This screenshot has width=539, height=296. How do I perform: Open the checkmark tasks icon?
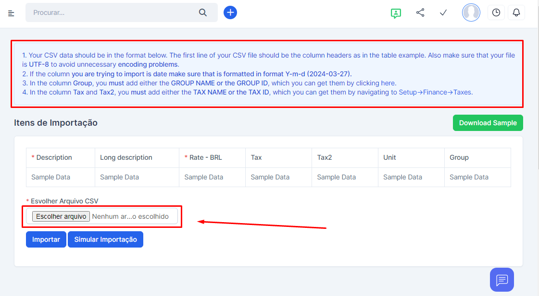443,13
